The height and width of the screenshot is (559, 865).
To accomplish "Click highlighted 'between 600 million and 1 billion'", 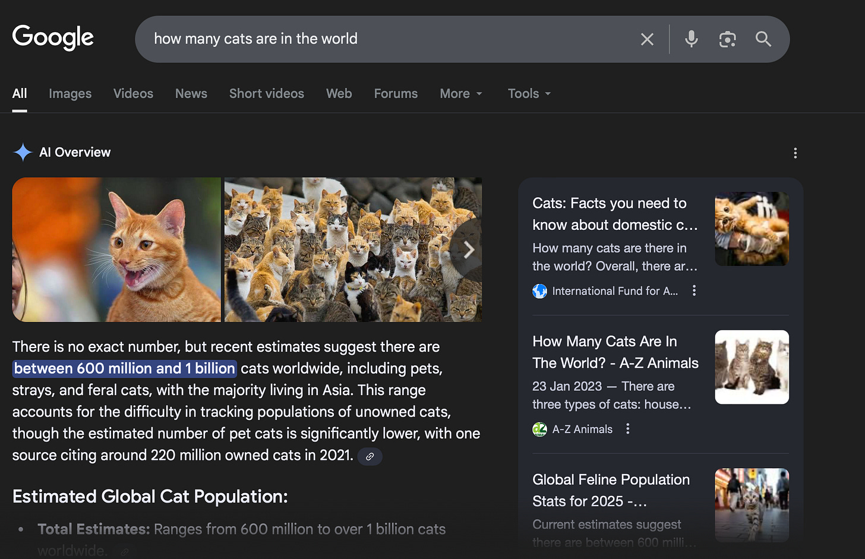I will point(125,368).
